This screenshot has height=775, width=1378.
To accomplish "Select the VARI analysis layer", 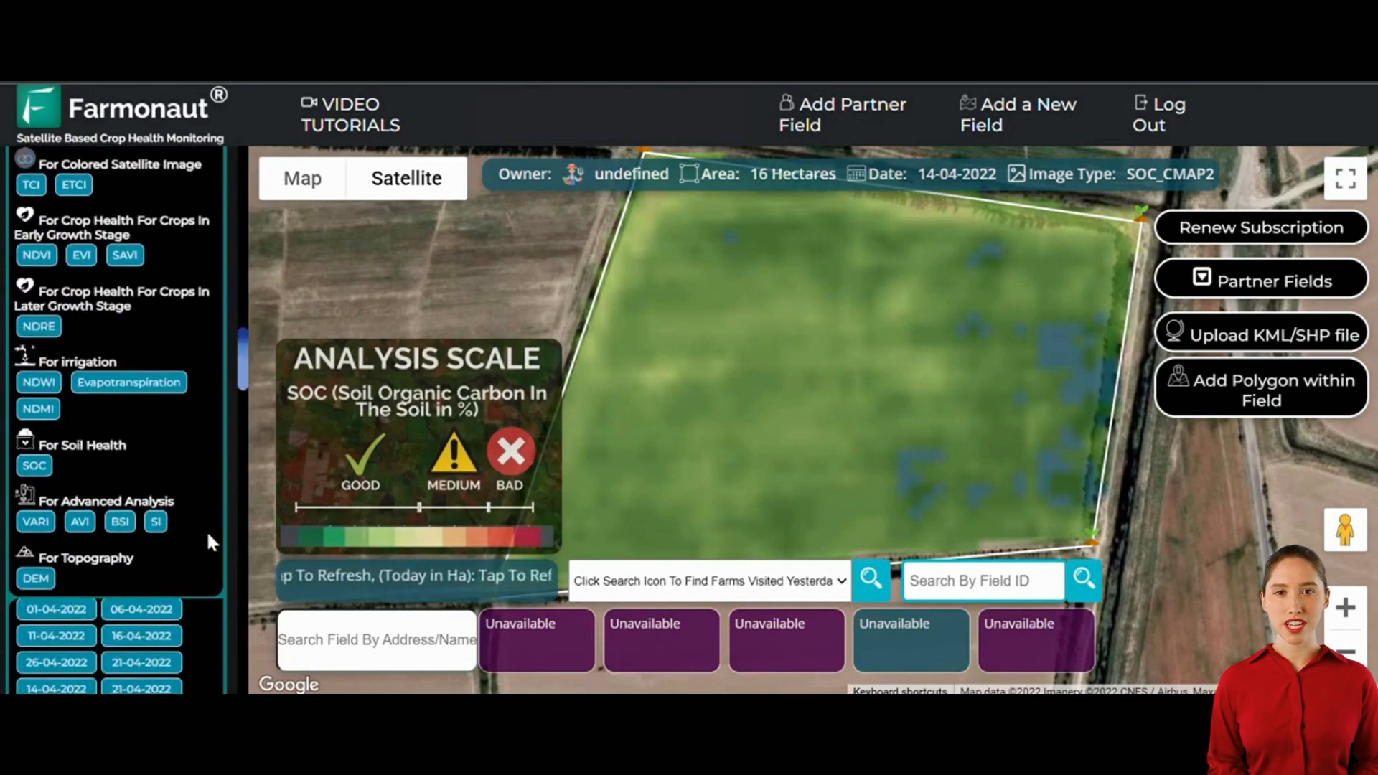I will coord(35,521).
